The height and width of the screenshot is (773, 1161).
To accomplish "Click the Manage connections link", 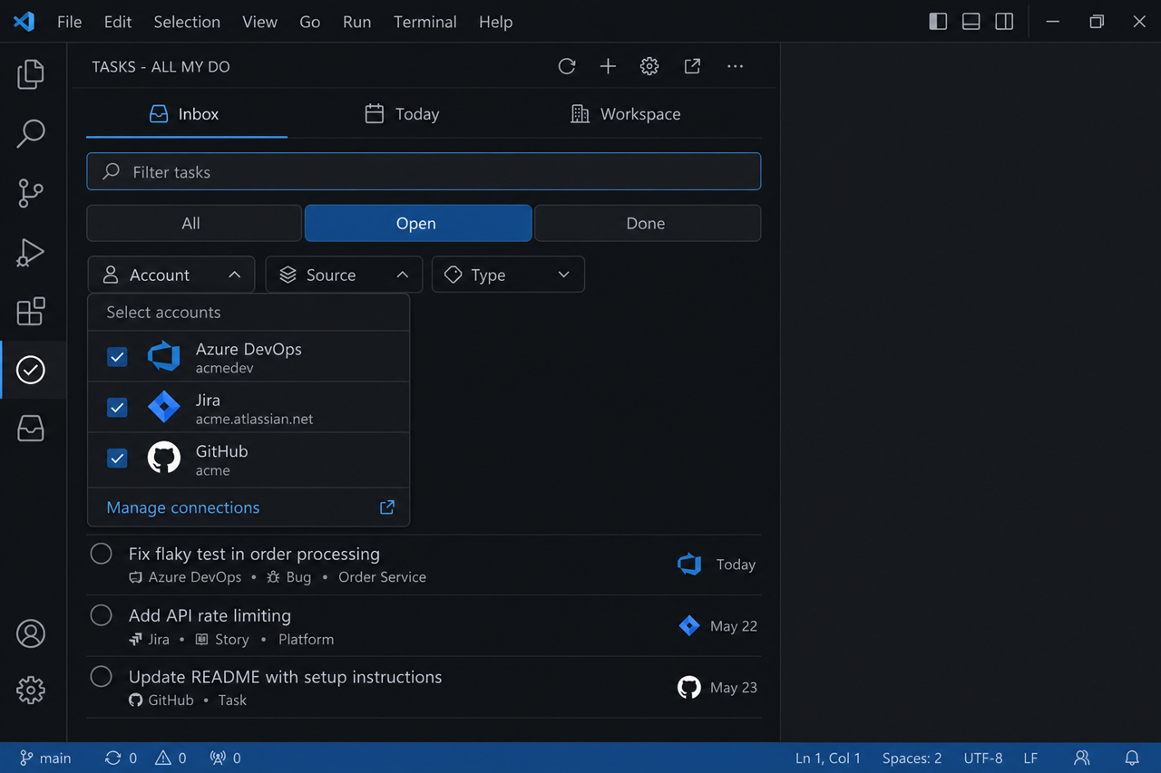I will [x=183, y=507].
